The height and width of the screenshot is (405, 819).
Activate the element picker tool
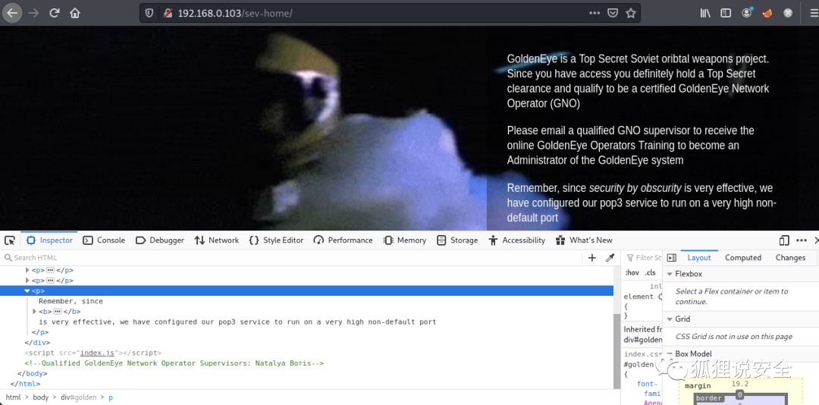click(10, 240)
